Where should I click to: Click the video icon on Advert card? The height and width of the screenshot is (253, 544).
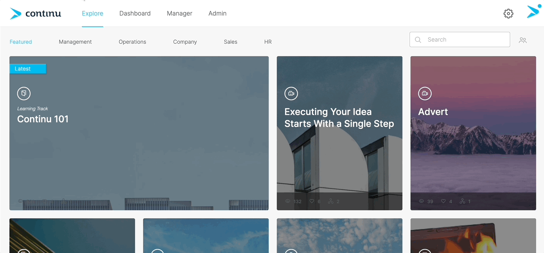pyautogui.click(x=425, y=93)
